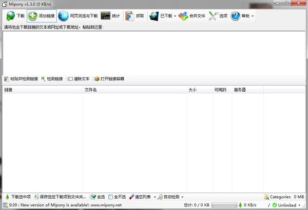The width and height of the screenshot is (308, 210).
Task: Click the 总计: 0 / 0 KB status text
Action: pos(197,205)
